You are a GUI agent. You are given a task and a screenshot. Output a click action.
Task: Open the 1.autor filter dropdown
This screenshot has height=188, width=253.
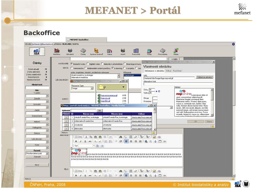pyautogui.click(x=47, y=96)
